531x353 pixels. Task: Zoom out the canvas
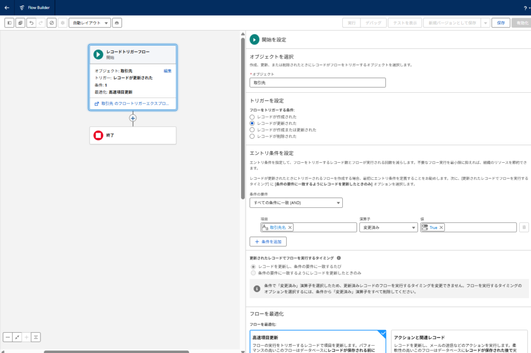[7, 337]
